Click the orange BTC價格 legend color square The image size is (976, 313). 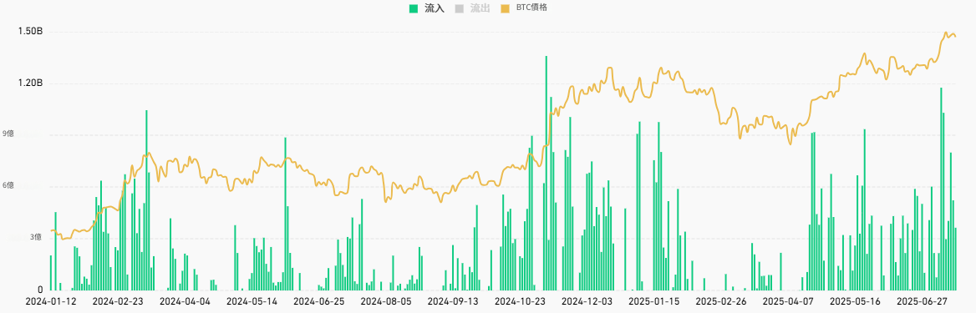505,8
